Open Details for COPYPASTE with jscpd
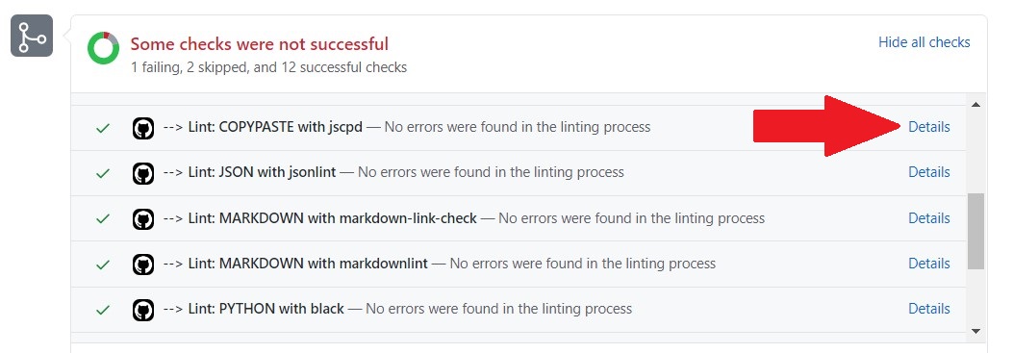The image size is (1013, 353). 929,127
